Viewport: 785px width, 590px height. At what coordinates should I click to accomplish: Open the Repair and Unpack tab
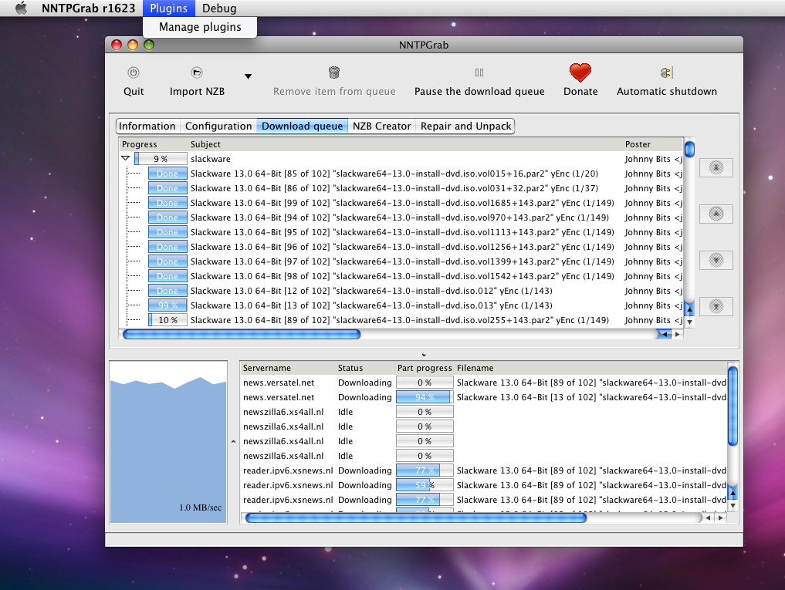(x=465, y=126)
